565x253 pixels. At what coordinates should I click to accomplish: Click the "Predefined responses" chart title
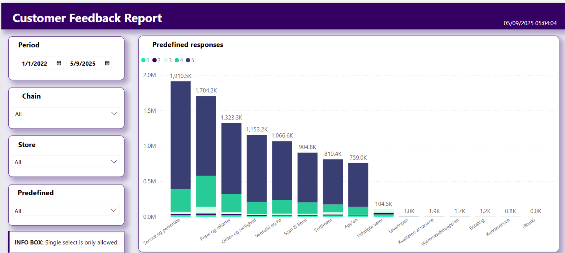[188, 45]
